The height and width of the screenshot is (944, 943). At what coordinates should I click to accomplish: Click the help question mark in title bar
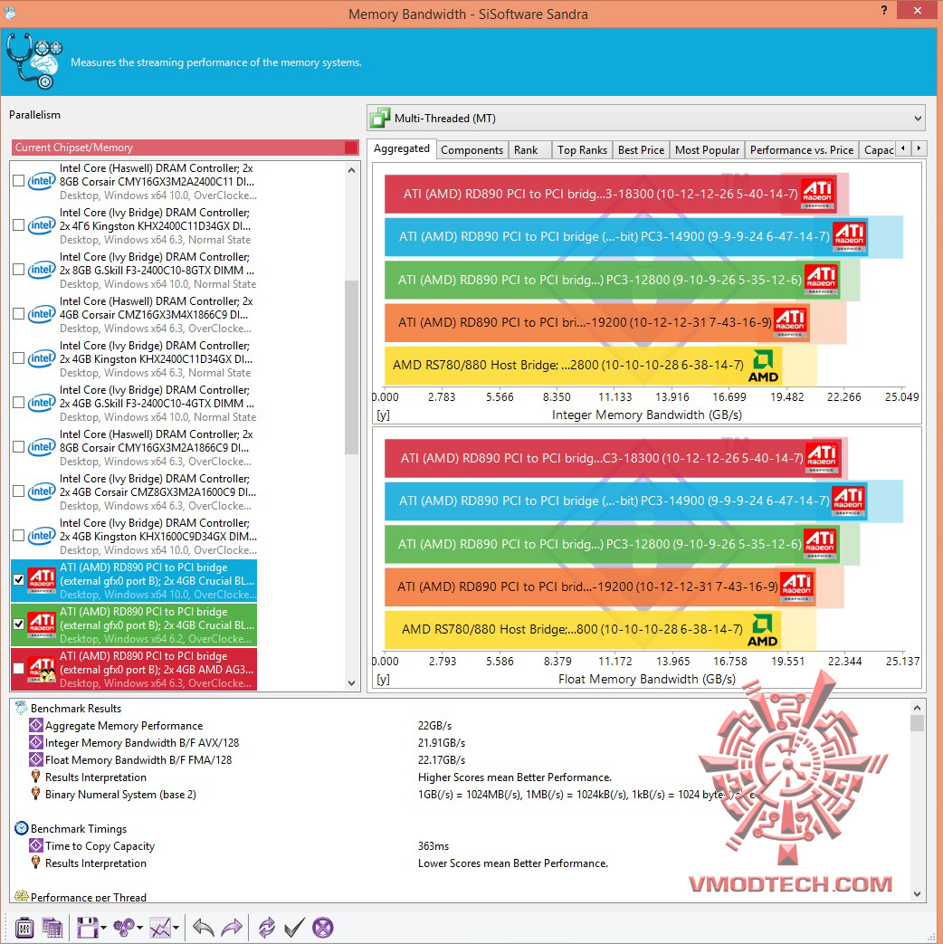coord(884,10)
